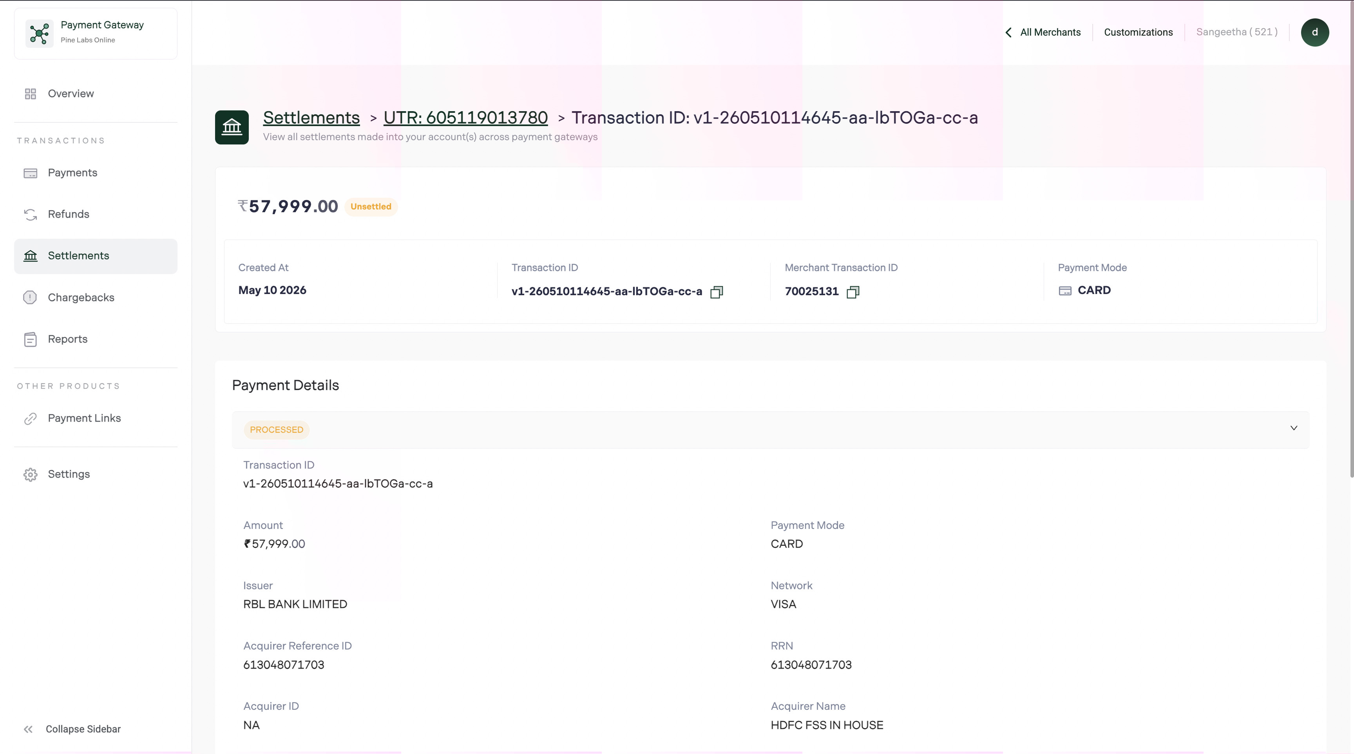
Task: Click the Created At value May 10 2026
Action: pyautogui.click(x=272, y=290)
